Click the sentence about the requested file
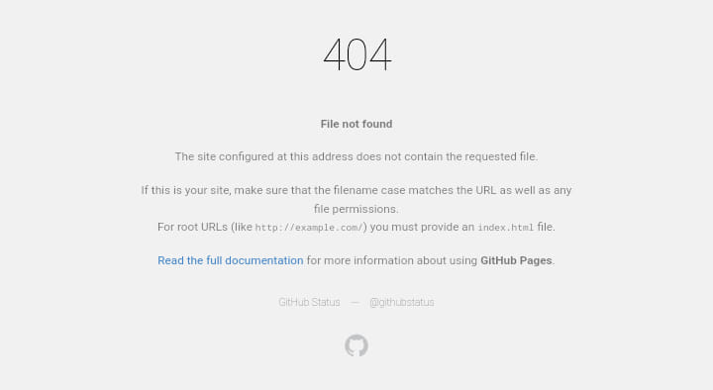Image resolution: width=713 pixels, height=390 pixels. pos(356,156)
